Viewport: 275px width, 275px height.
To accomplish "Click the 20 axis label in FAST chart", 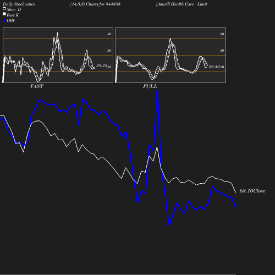I will click(109, 67).
